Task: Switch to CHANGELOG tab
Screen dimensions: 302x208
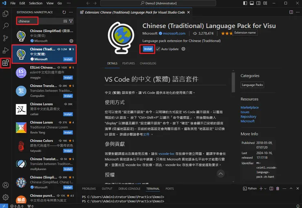Action: point(148,63)
